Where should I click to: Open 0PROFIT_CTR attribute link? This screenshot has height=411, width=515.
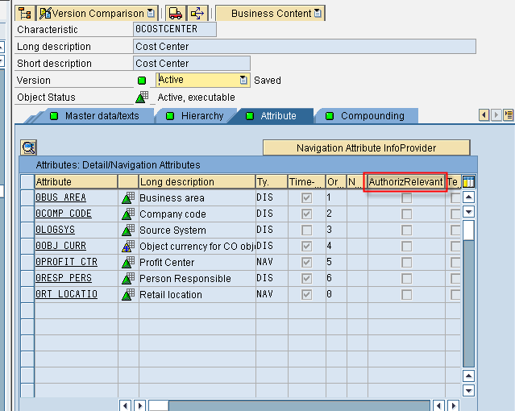(66, 262)
